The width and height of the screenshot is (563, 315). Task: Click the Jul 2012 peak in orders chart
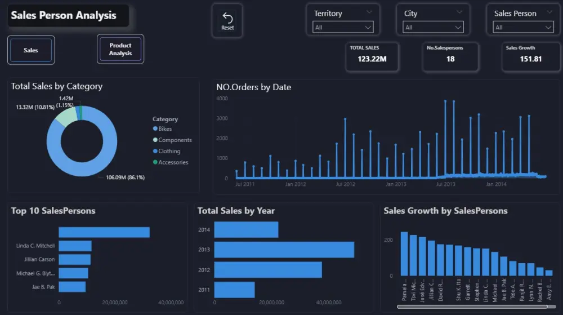coord(345,119)
